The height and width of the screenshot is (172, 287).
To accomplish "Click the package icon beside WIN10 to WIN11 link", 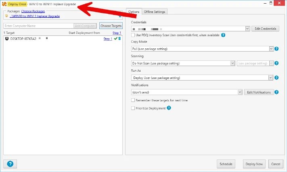I will click(x=6, y=16).
